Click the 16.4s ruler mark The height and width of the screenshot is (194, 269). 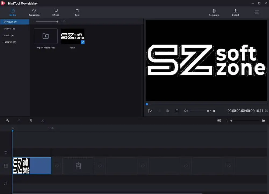pyautogui.click(x=51, y=128)
